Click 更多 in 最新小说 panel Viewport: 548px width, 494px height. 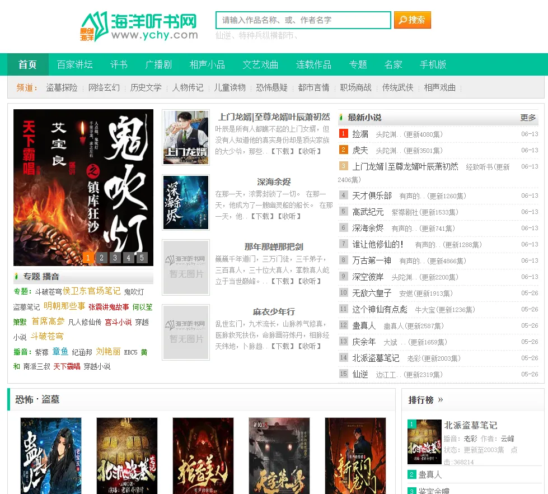click(x=528, y=118)
